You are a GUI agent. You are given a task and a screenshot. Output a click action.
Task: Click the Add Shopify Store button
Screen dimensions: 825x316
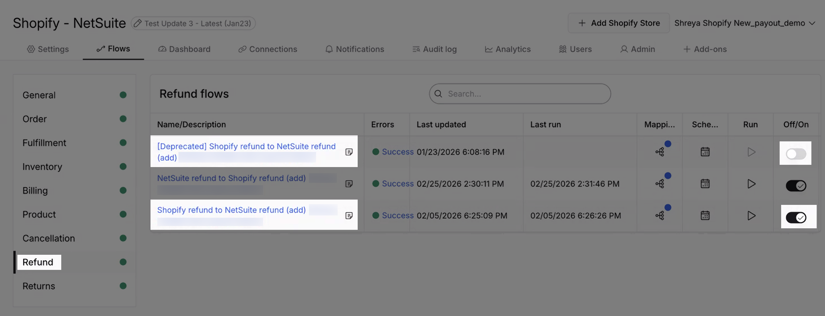(619, 23)
